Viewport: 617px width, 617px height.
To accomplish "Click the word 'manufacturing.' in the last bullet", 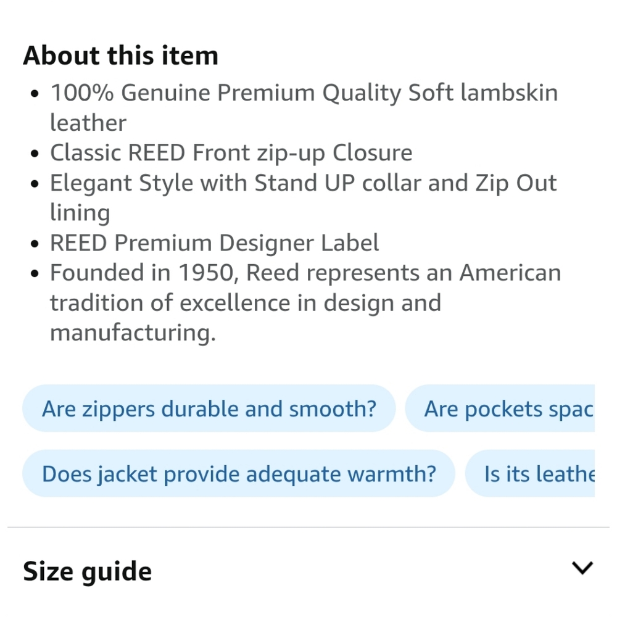I will pyautogui.click(x=133, y=333).
